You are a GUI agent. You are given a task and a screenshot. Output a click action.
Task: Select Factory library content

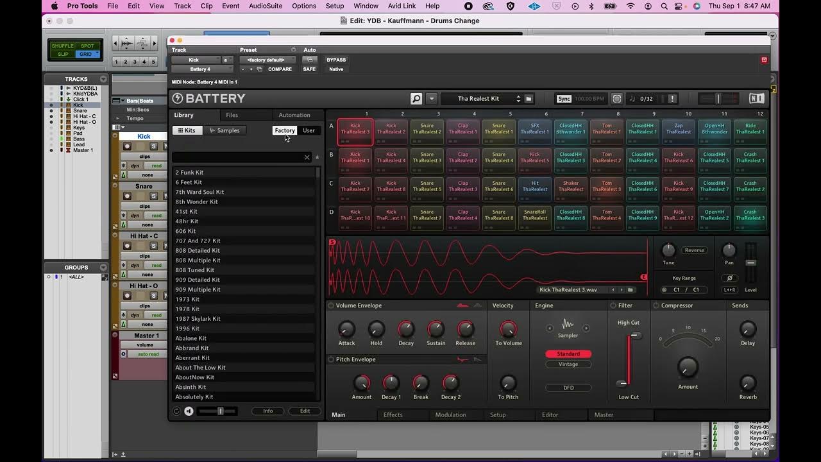pos(285,130)
